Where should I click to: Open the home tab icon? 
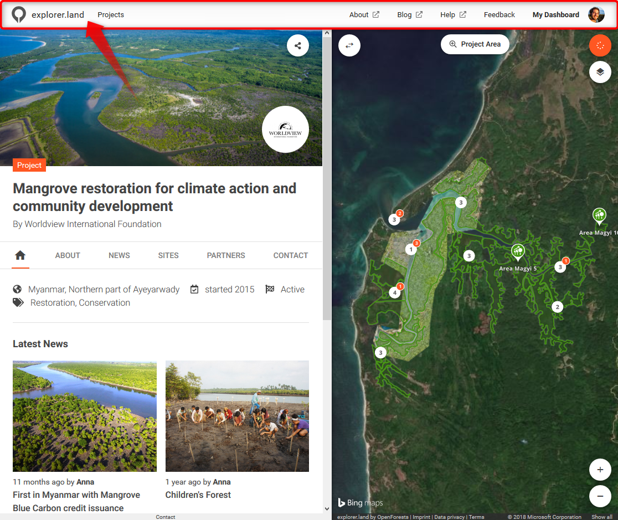click(20, 255)
